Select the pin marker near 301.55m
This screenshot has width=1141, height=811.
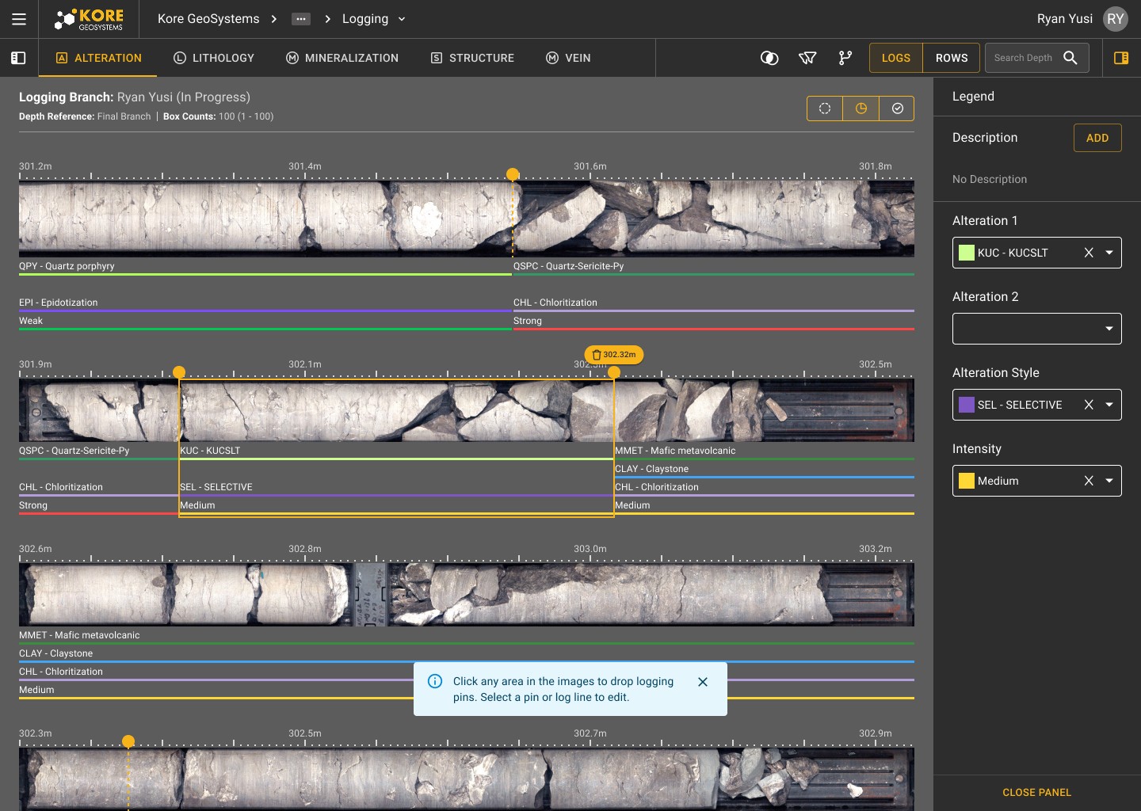coord(513,174)
